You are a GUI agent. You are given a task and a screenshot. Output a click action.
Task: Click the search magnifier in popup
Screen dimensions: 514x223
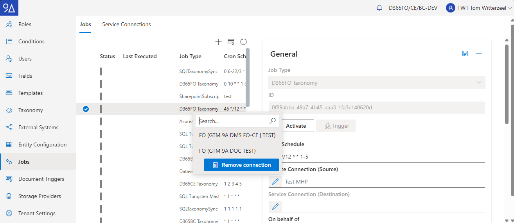[x=273, y=121]
